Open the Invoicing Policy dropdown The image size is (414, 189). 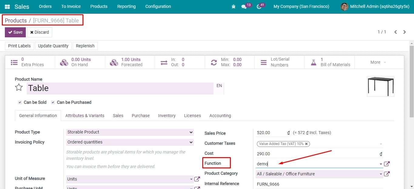(130, 142)
